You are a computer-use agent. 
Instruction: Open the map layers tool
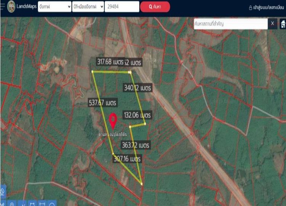[x=3, y=191]
